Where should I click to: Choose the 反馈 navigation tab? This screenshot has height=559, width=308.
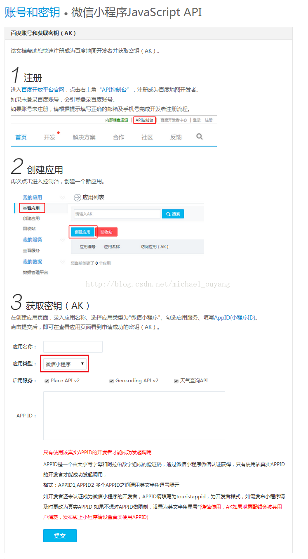point(176,137)
